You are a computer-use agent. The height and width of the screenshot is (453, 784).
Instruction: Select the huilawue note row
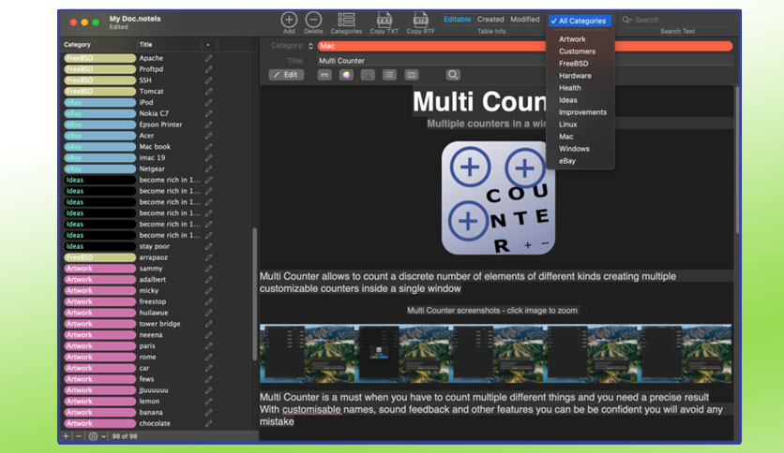(x=158, y=313)
